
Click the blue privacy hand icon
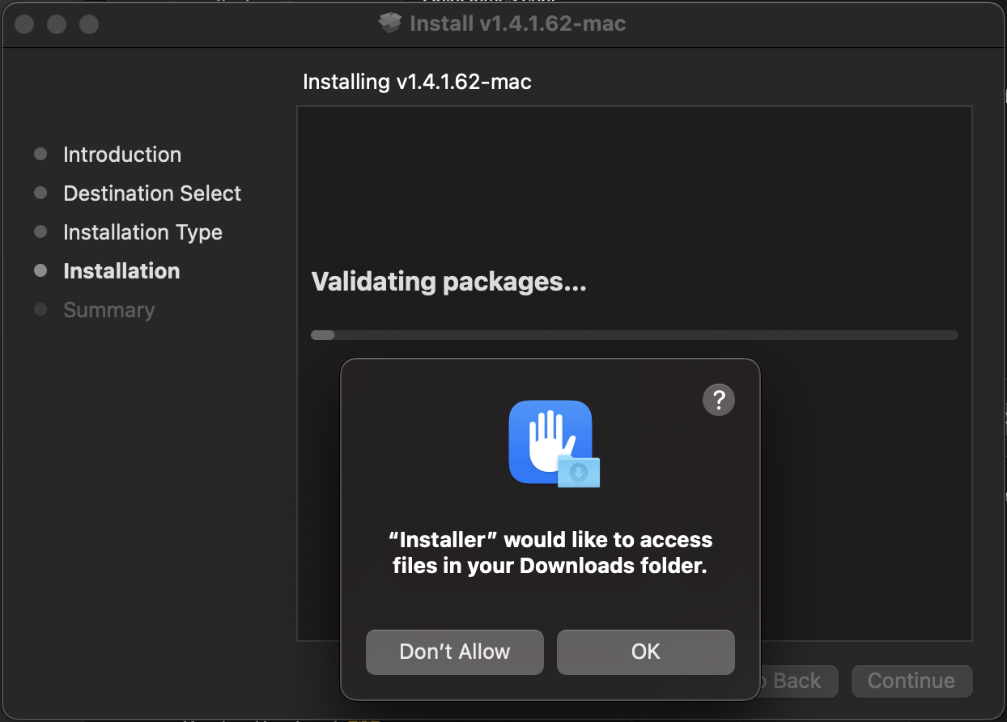click(550, 442)
